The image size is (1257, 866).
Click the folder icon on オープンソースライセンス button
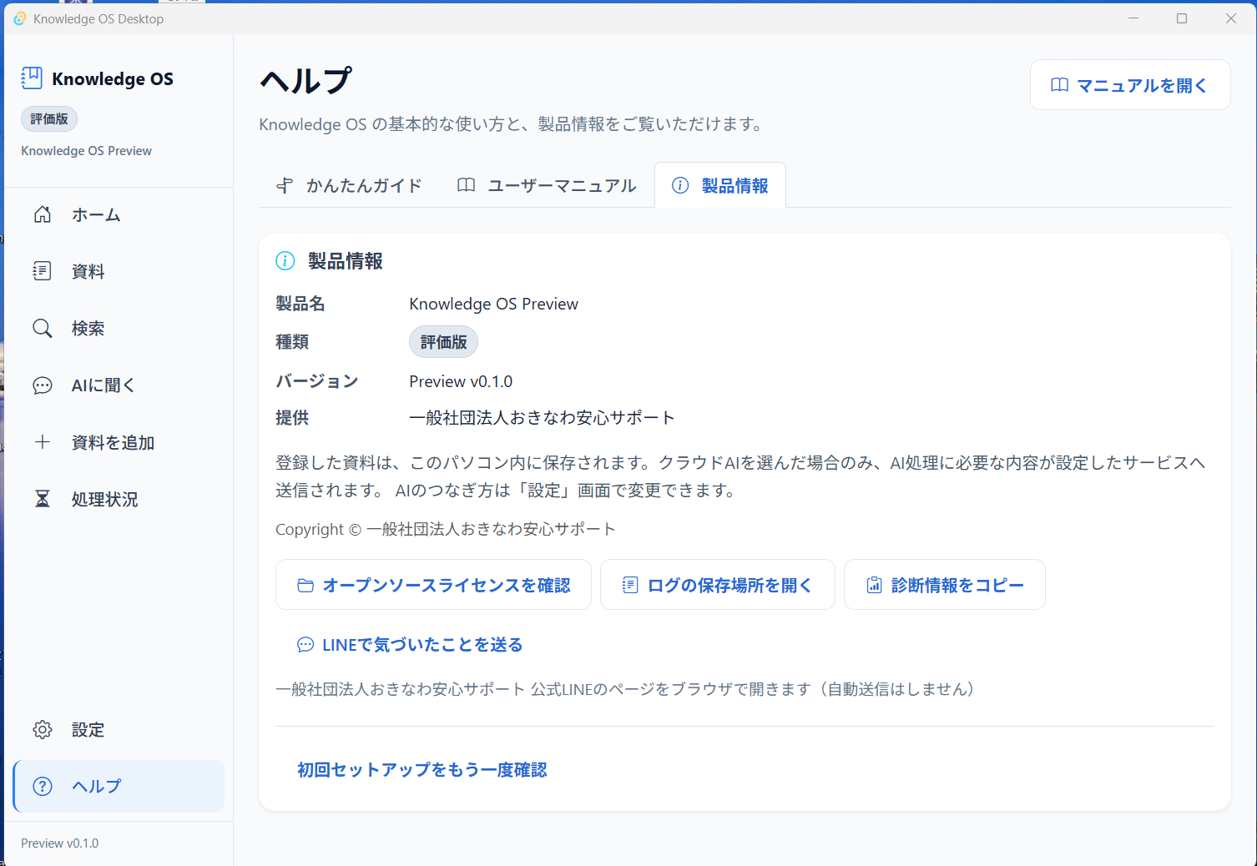click(305, 586)
